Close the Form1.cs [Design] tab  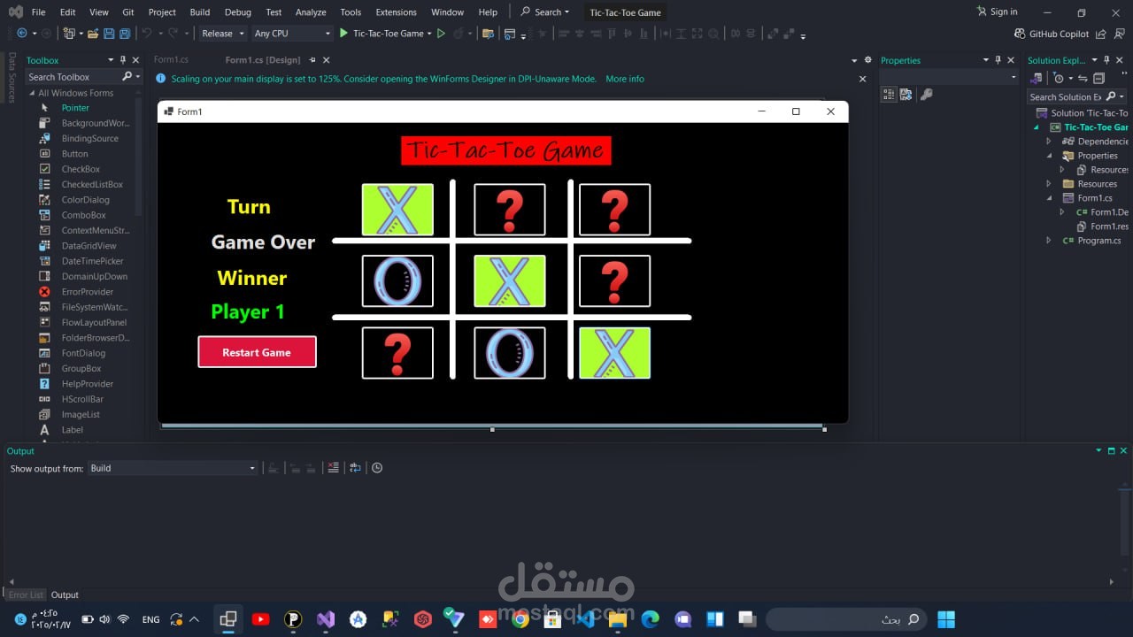point(326,60)
